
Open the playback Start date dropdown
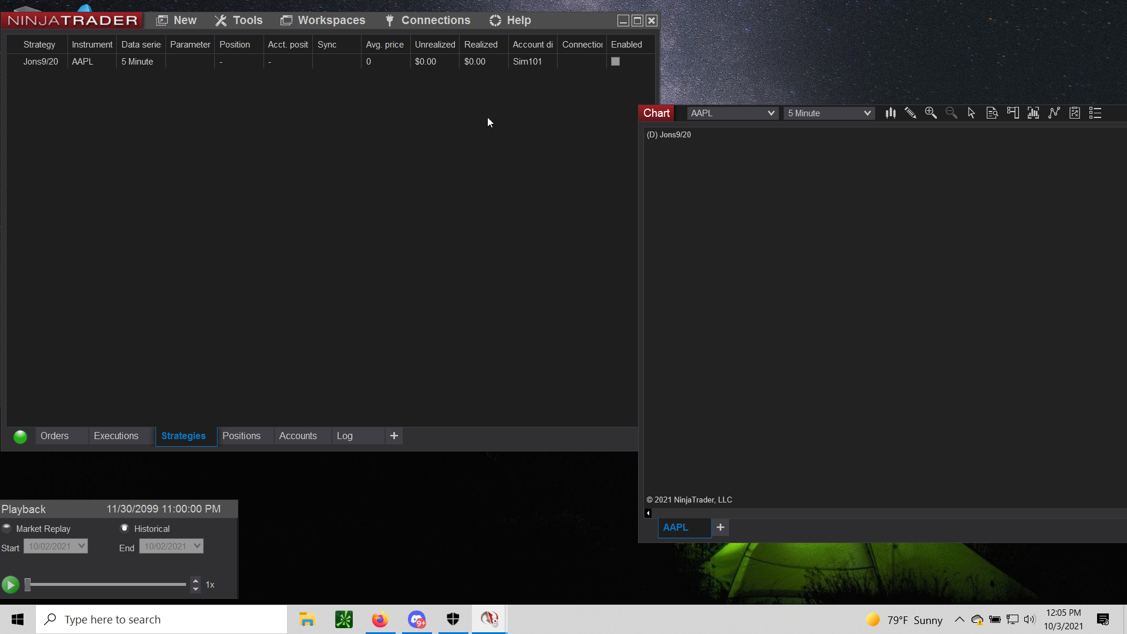(82, 546)
